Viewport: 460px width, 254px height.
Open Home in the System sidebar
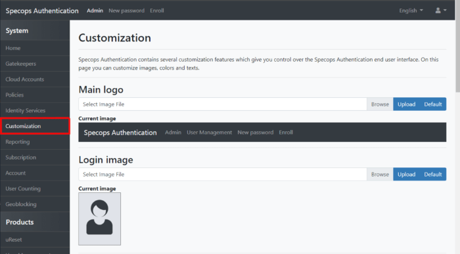35,48
